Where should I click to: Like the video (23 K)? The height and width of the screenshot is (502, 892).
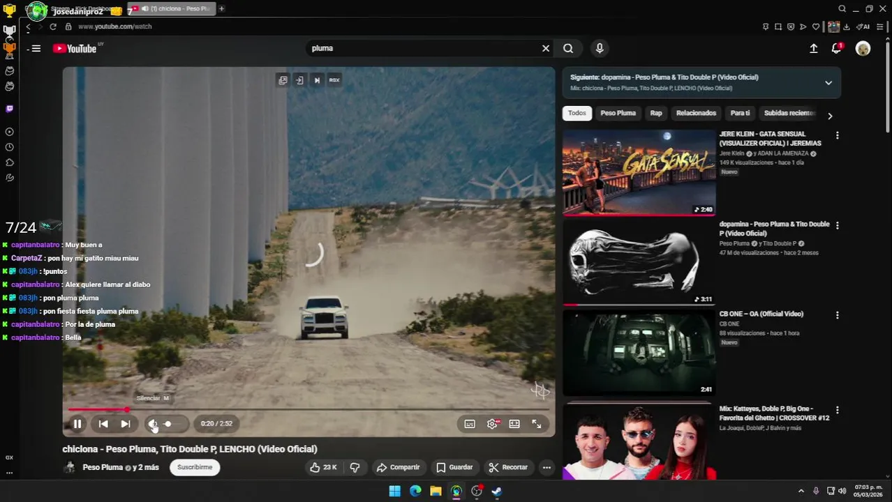(x=324, y=467)
